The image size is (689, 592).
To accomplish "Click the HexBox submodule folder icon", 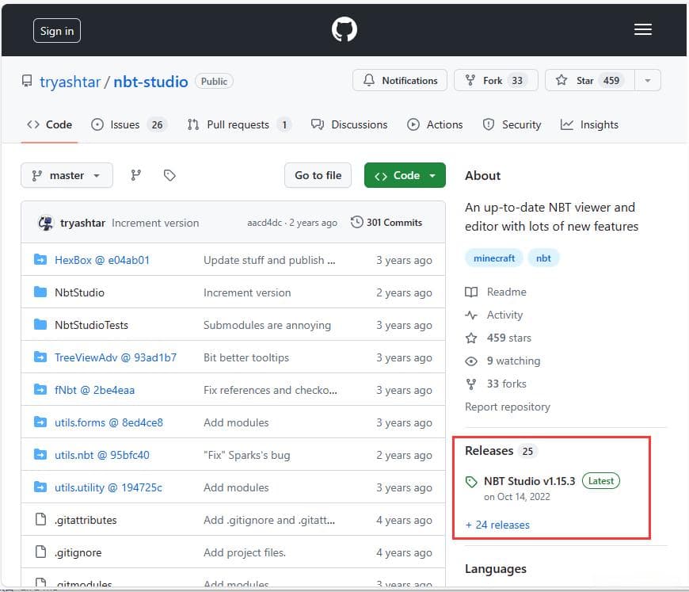I will 40,259.
